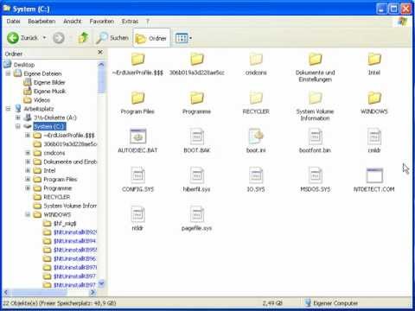The height and width of the screenshot is (311, 415).
Task: Select the RECYCLER folder icon
Action: pyautogui.click(x=256, y=98)
